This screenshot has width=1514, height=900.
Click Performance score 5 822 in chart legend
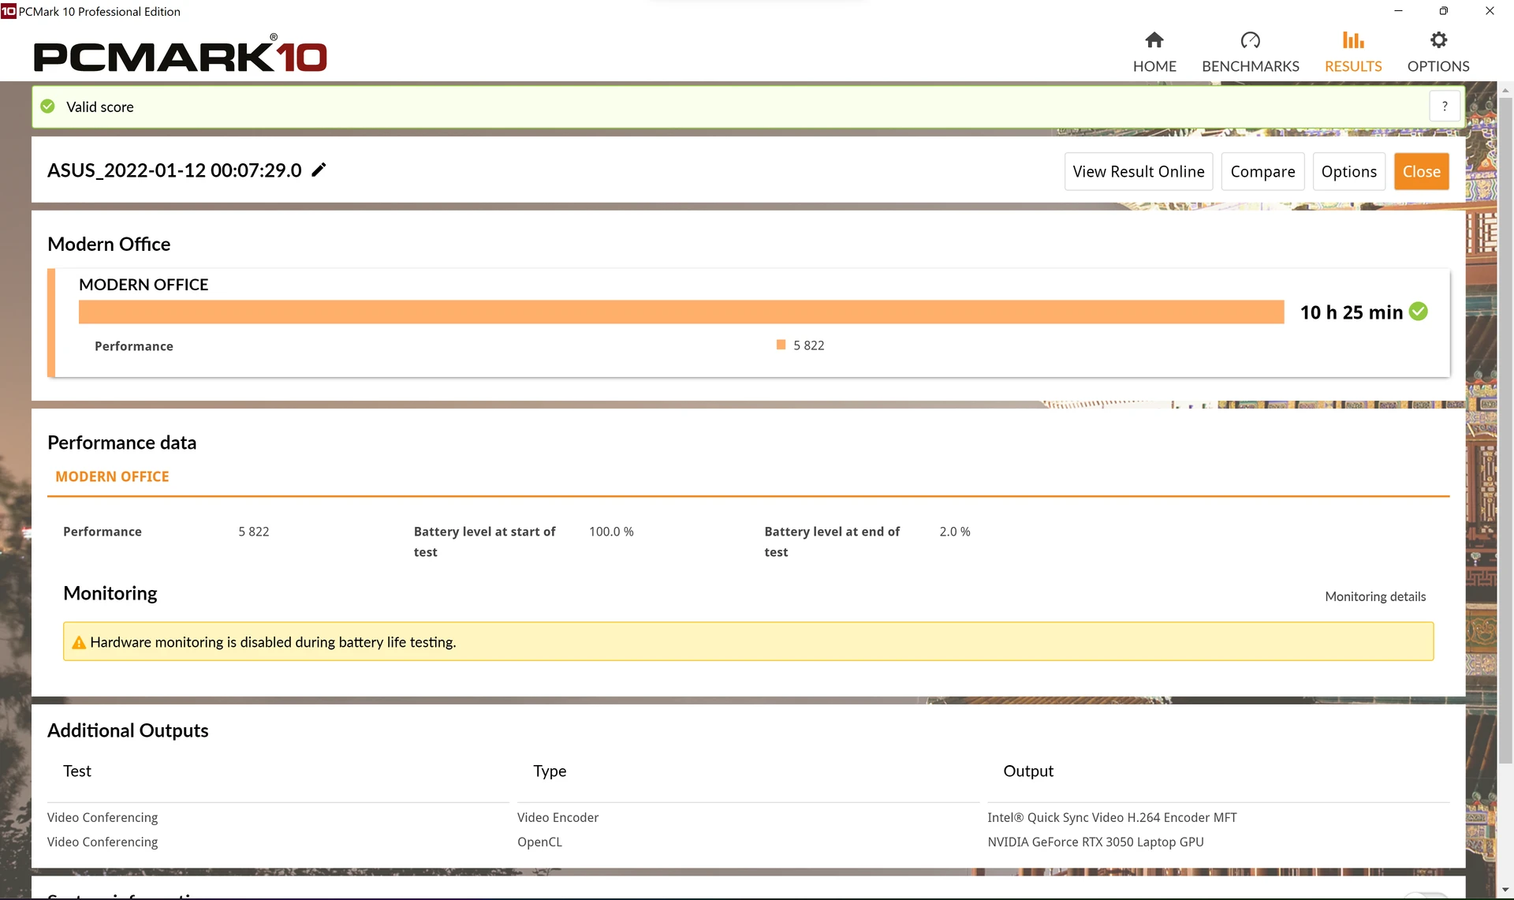point(808,345)
